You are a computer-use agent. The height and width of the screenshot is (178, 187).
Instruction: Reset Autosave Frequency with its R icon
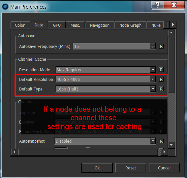pos(161,46)
